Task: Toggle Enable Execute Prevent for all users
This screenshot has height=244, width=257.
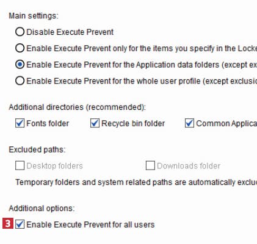Action: (x=20, y=224)
